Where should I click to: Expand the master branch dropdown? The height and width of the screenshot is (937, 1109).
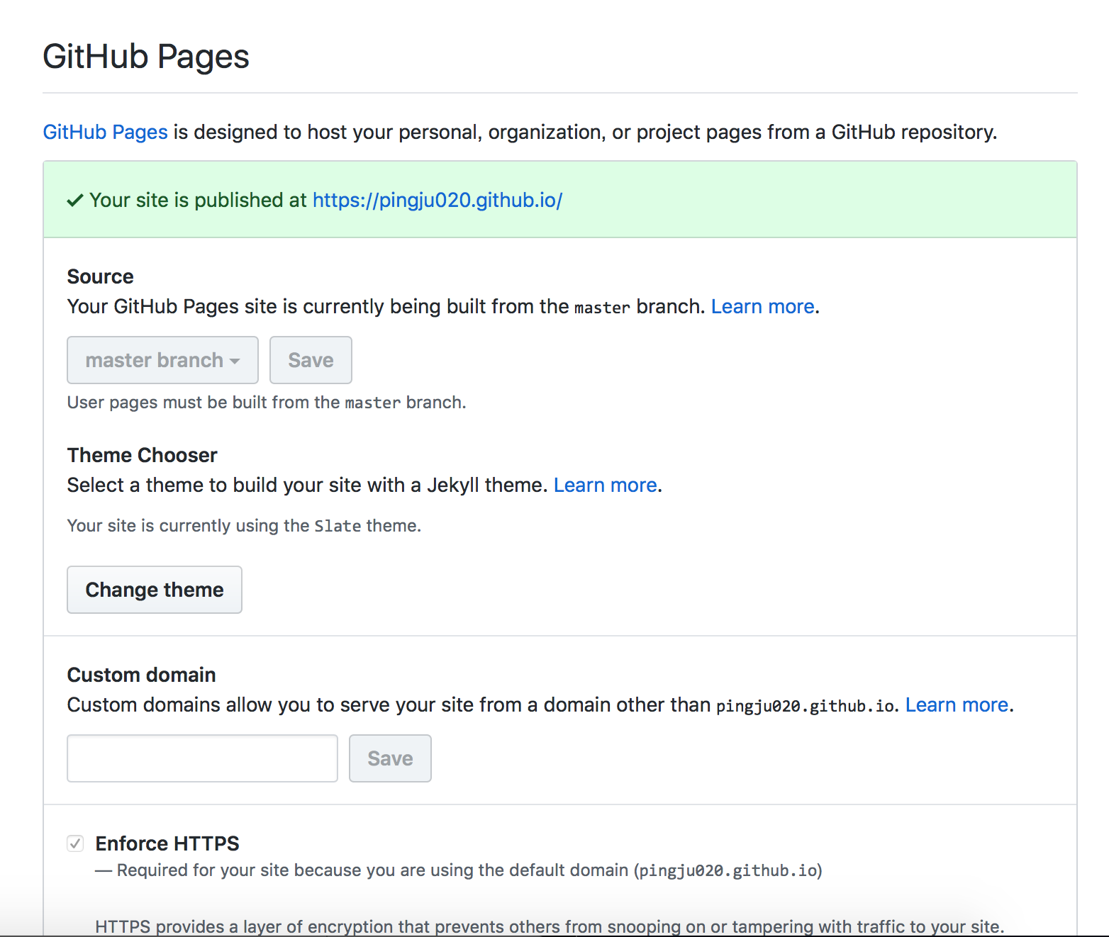(x=162, y=360)
